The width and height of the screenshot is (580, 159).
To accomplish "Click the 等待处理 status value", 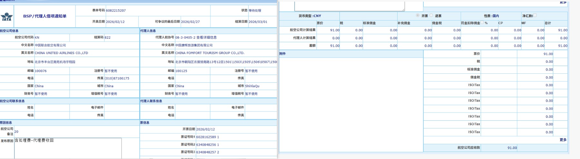I will [x=255, y=11].
